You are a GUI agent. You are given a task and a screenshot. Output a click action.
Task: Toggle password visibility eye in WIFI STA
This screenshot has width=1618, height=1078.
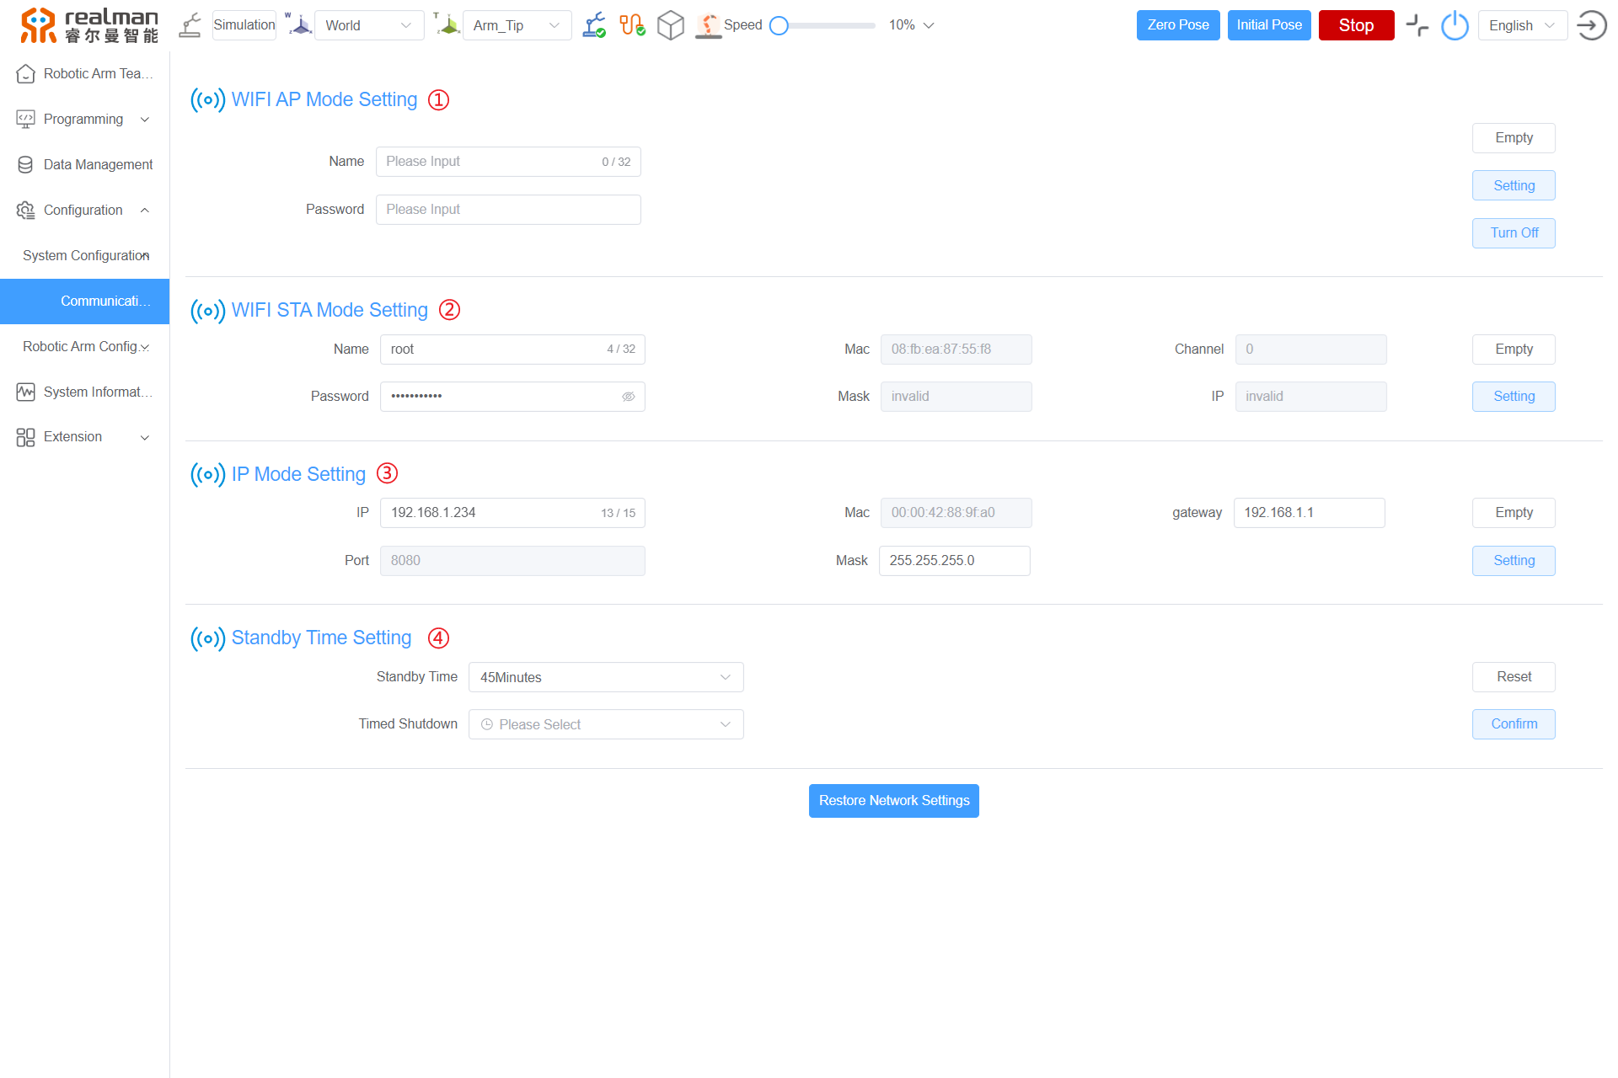coord(629,397)
